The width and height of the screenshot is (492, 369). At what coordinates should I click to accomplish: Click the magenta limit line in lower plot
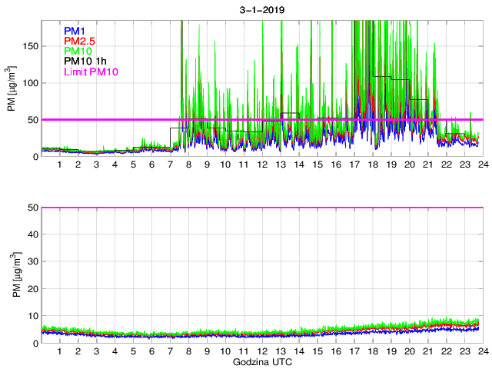coord(261,208)
